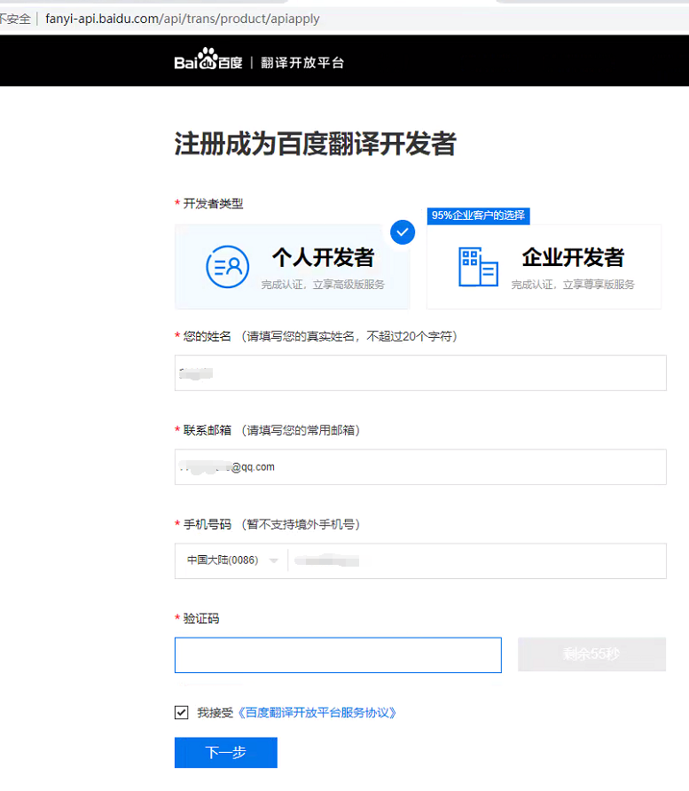Viewport: 689px width, 791px height.
Task: Click the name input field
Action: (x=420, y=372)
